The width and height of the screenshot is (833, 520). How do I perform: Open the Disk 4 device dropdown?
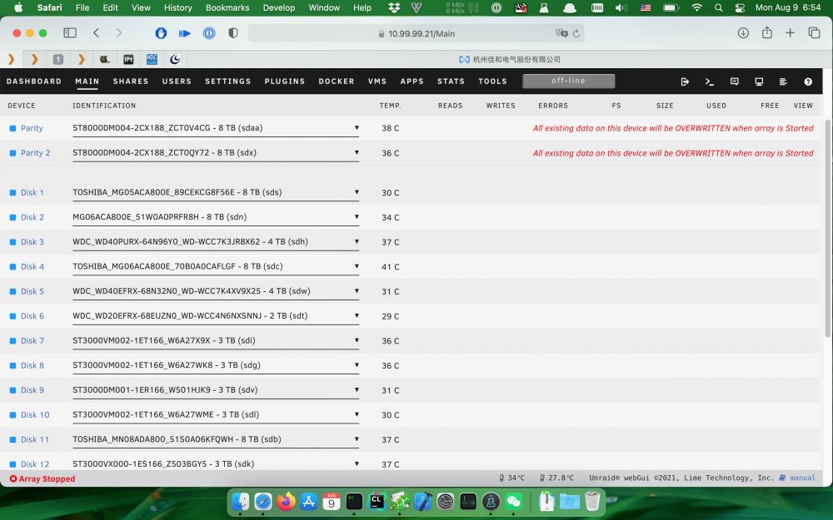[x=216, y=266]
